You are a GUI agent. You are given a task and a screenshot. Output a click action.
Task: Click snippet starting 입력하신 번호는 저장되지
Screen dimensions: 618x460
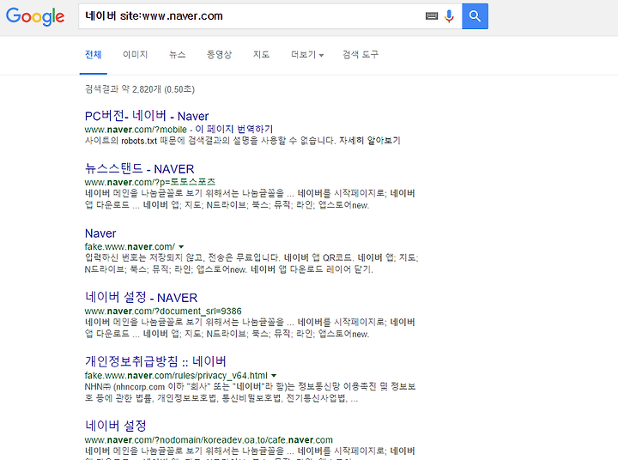coord(251,263)
